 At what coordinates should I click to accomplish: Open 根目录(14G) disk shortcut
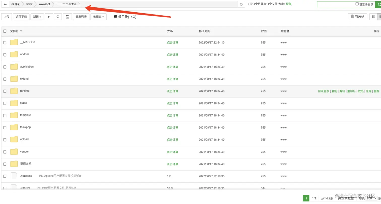125,17
